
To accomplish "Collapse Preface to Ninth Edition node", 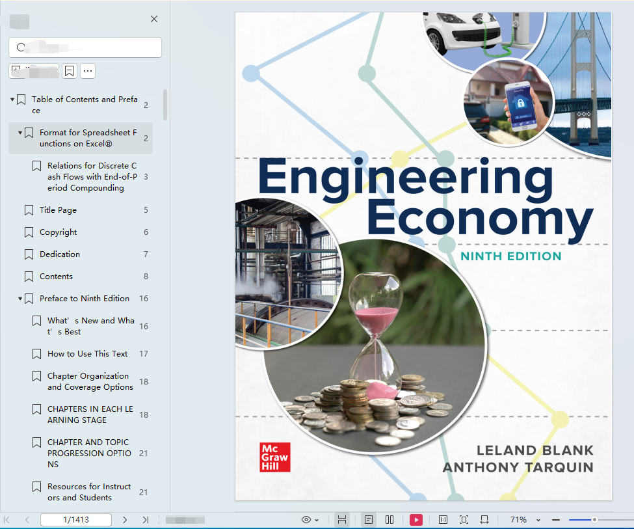I will tap(20, 298).
